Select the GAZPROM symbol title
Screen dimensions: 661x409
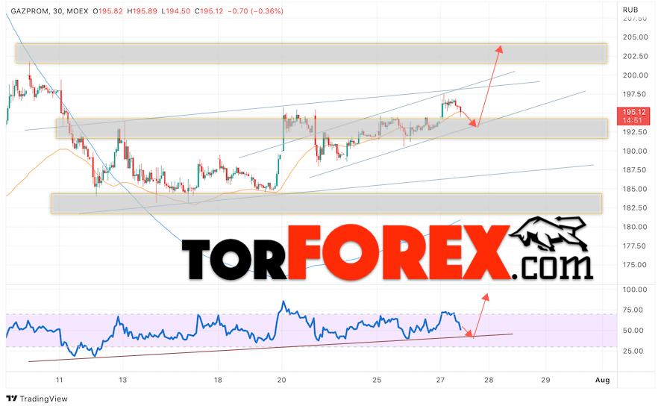(x=30, y=11)
